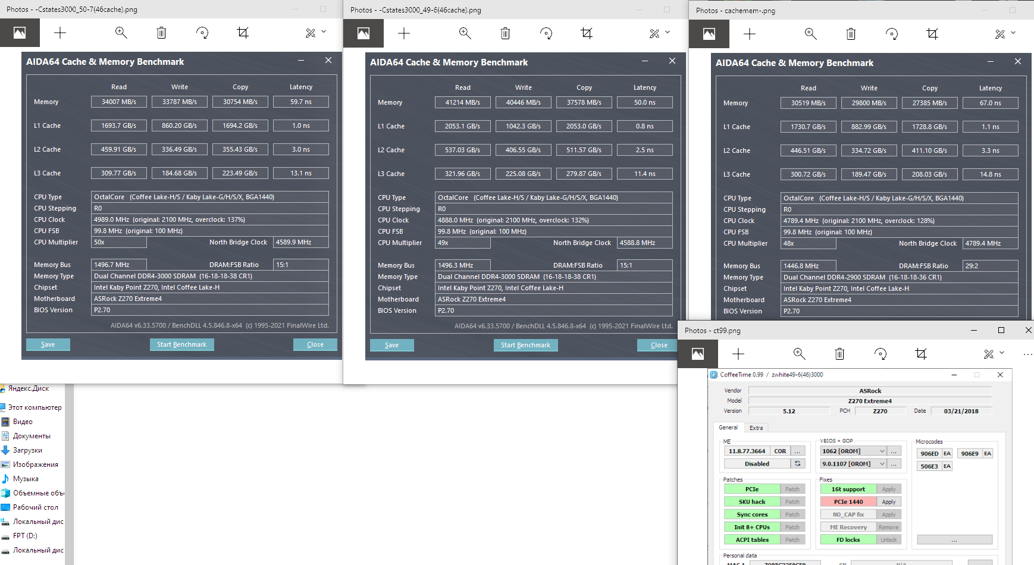Zoom the image in 49-6 Photos window
The width and height of the screenshot is (1034, 565).
(465, 33)
